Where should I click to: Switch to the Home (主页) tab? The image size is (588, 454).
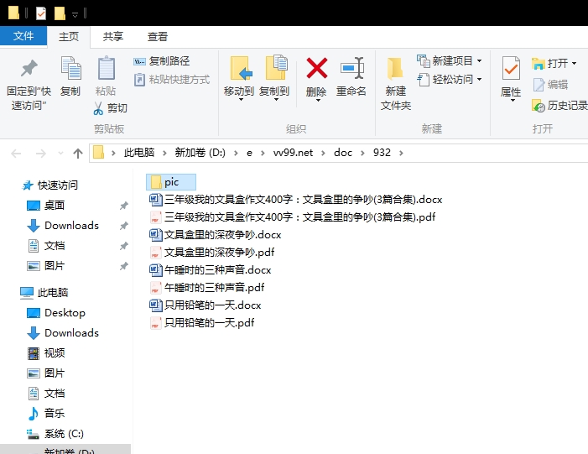[x=69, y=37]
